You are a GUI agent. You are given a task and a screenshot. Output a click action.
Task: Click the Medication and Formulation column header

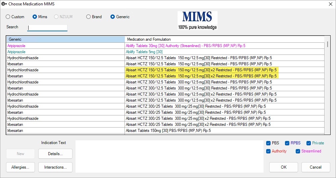[x=224, y=39]
